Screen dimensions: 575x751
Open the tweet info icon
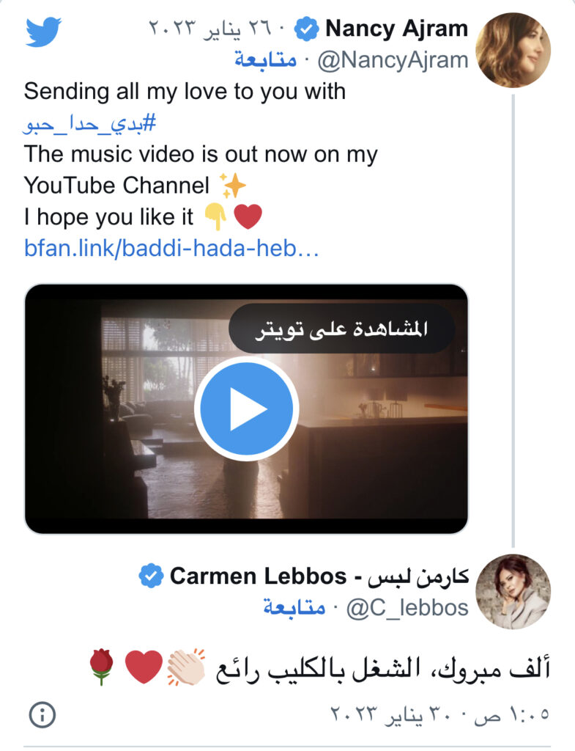42,712
